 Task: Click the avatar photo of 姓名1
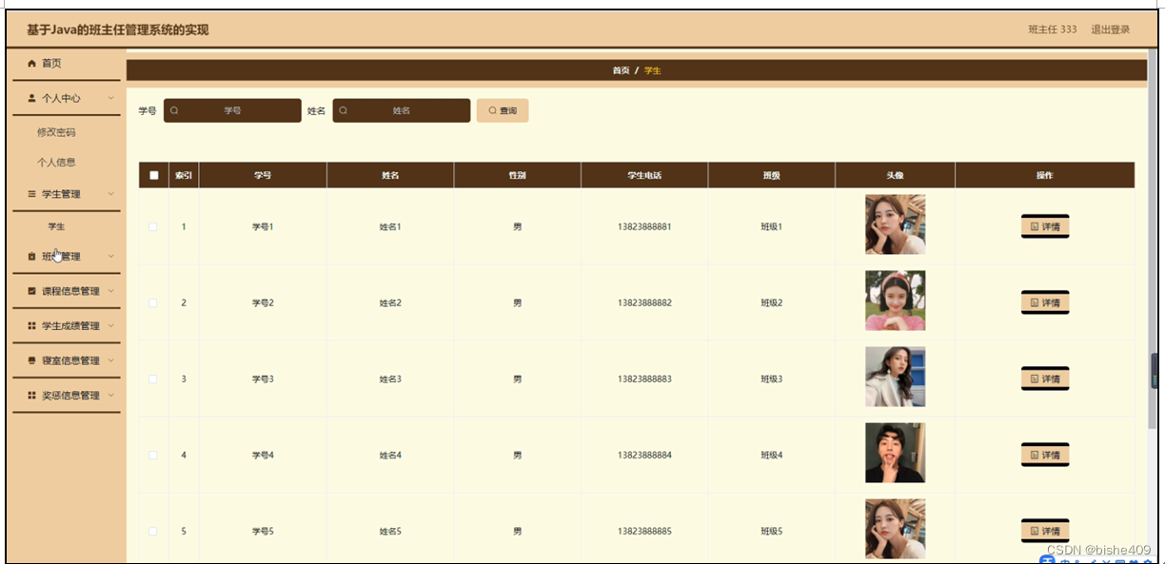pos(895,224)
